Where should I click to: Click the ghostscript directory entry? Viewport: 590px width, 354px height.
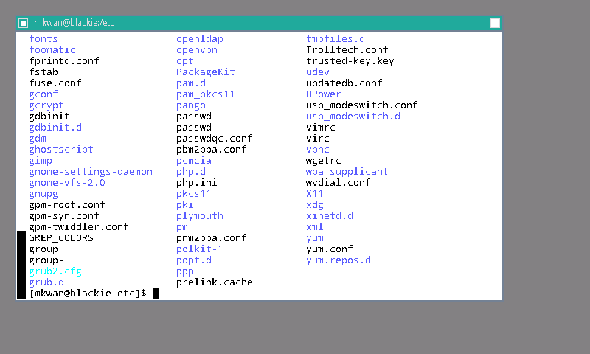(60, 150)
